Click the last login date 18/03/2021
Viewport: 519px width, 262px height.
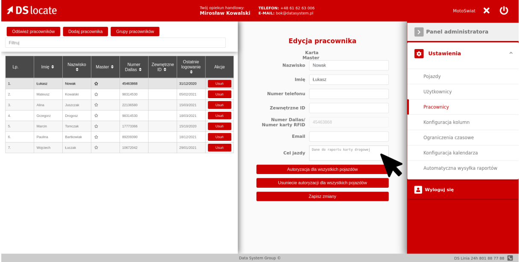[x=191, y=116]
